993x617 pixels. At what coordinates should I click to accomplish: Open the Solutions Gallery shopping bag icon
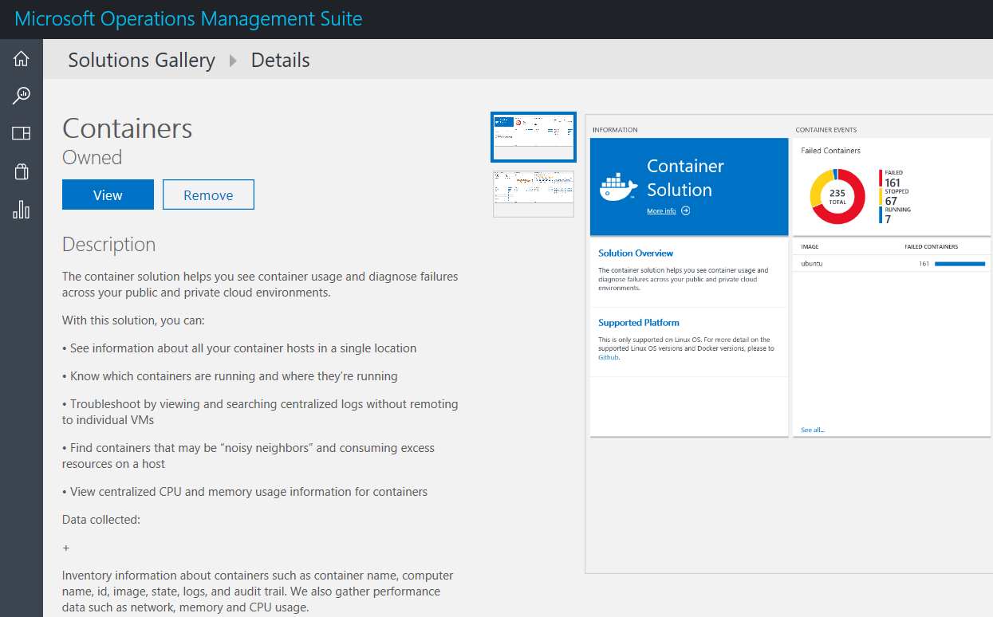(21, 171)
